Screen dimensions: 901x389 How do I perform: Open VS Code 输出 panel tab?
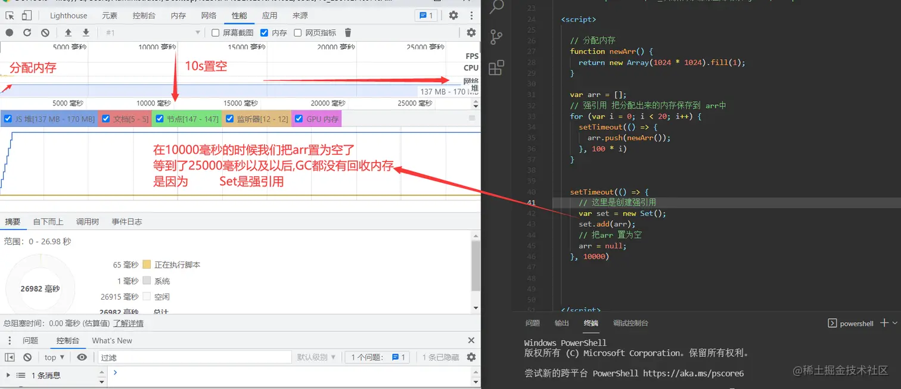coord(561,323)
